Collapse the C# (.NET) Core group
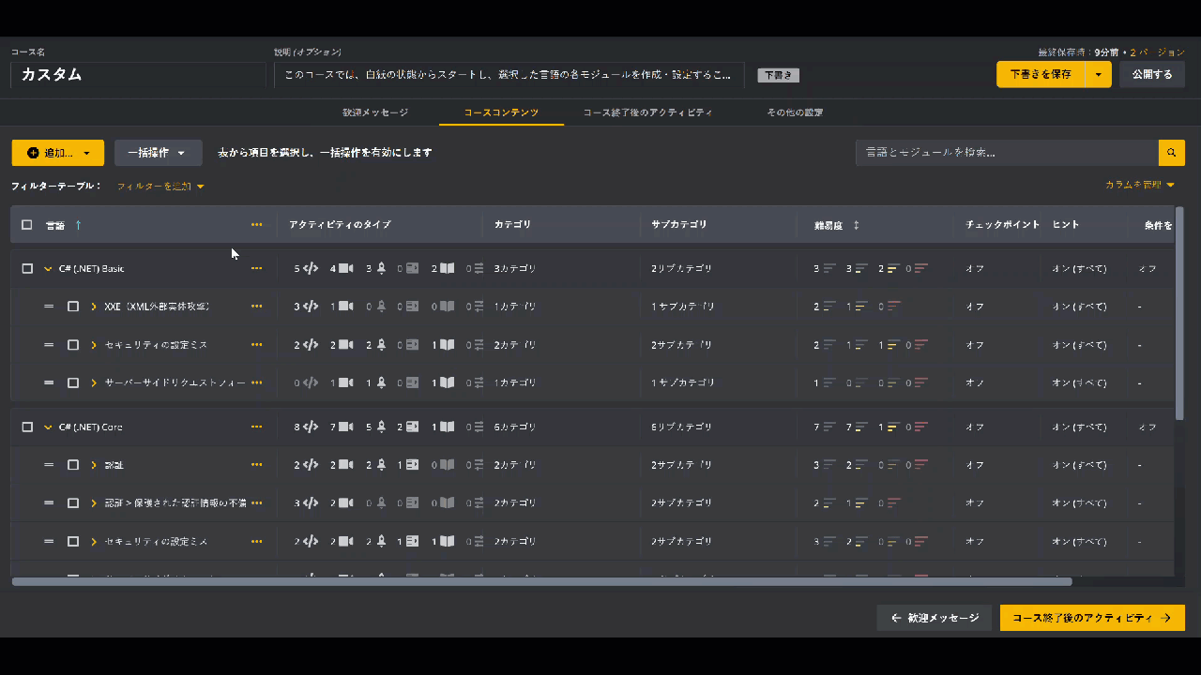 pos(48,427)
